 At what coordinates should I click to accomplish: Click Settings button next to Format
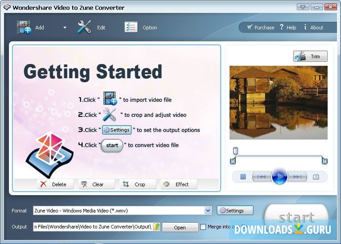(235, 210)
